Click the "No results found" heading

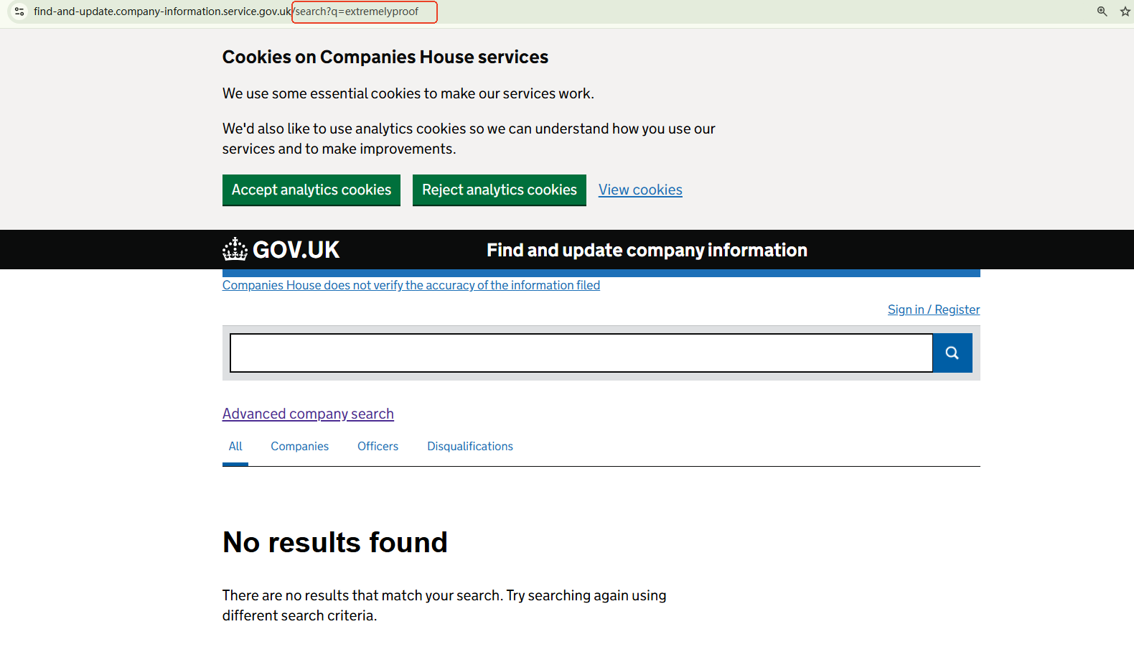click(x=335, y=542)
